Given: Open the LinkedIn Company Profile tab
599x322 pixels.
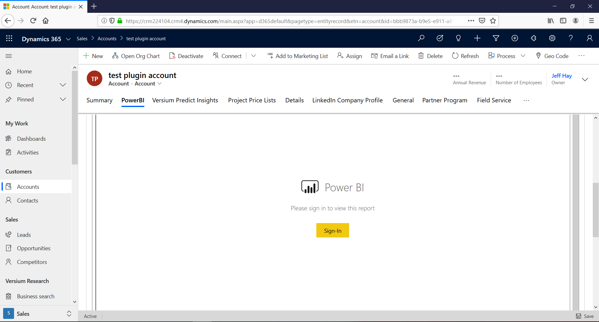Looking at the screenshot, I should [348, 100].
